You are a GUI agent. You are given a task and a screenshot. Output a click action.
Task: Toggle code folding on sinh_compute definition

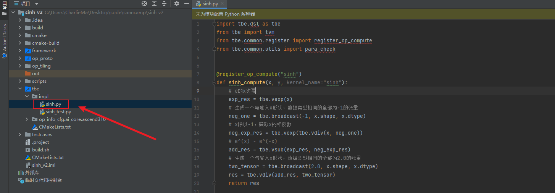(214, 82)
